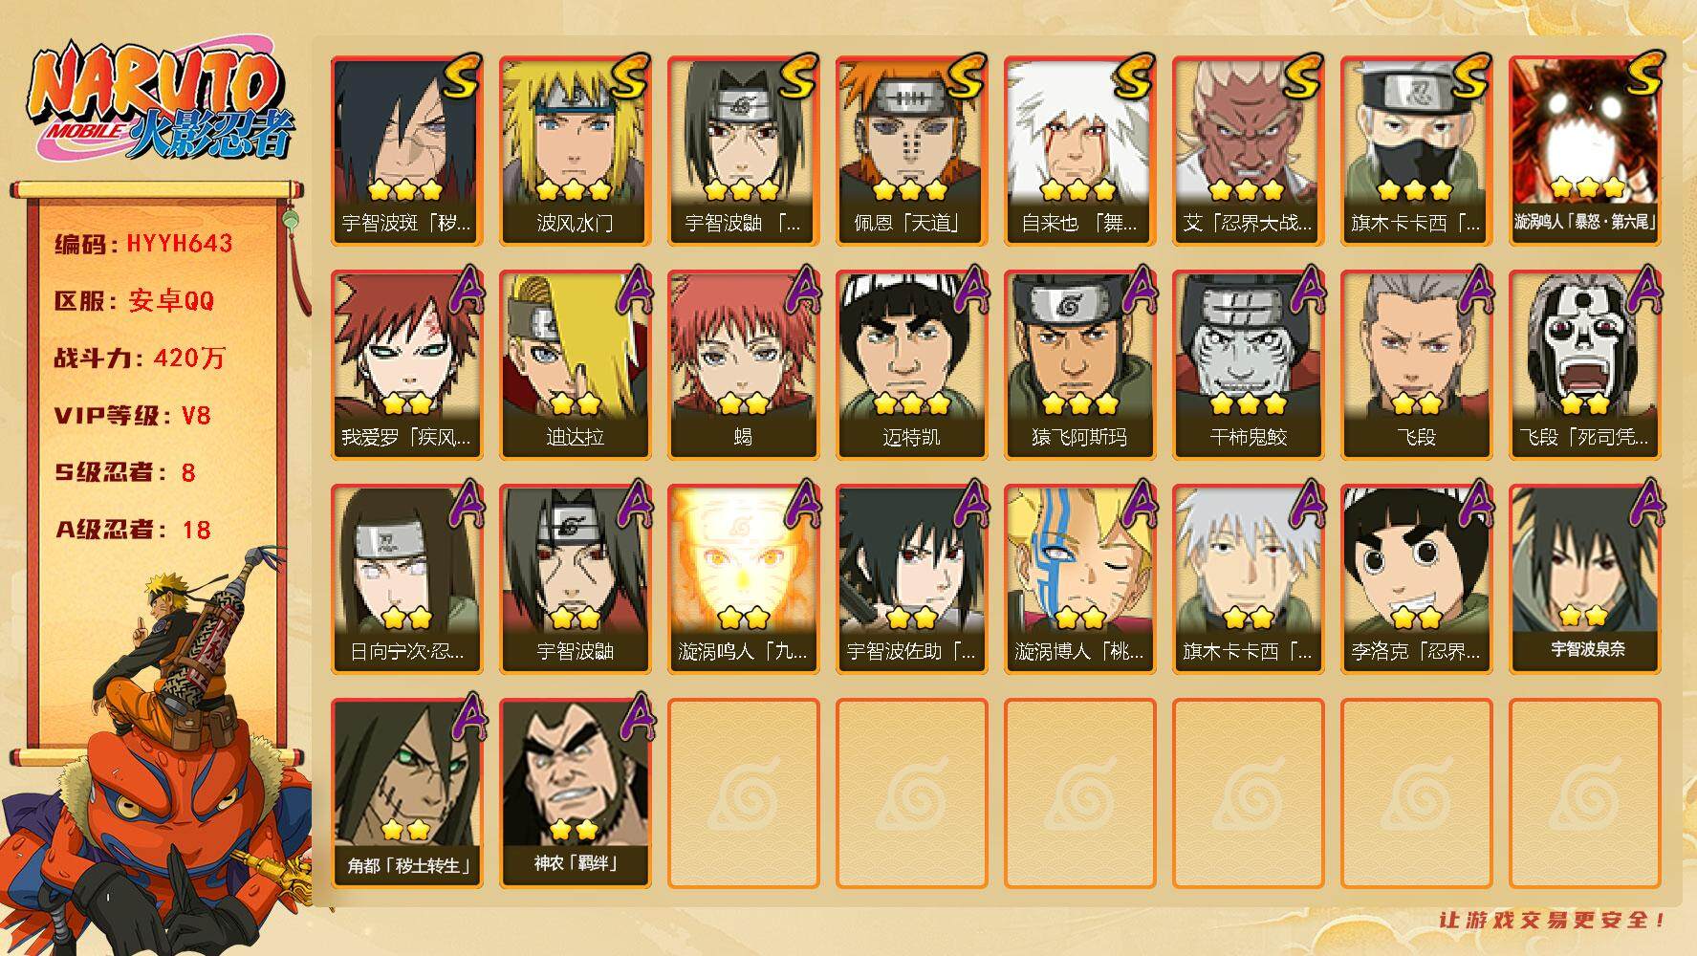Select the 干柿鬼鲛 ninja portrait
Image resolution: width=1697 pixels, height=956 pixels.
pos(1248,365)
